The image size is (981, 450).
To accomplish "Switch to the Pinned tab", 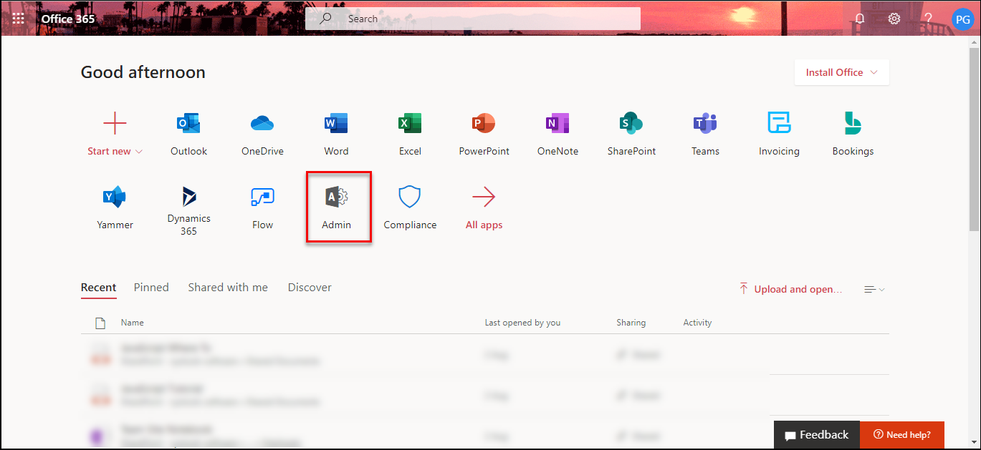I will point(151,288).
